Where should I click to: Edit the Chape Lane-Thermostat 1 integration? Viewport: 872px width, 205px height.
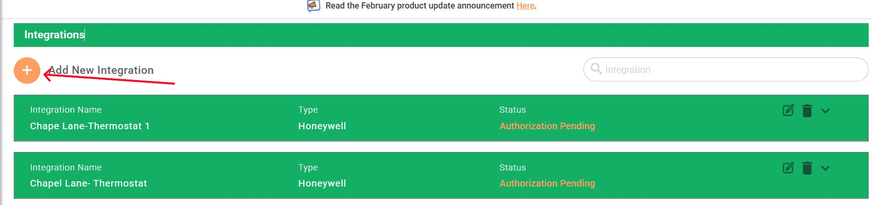(788, 110)
